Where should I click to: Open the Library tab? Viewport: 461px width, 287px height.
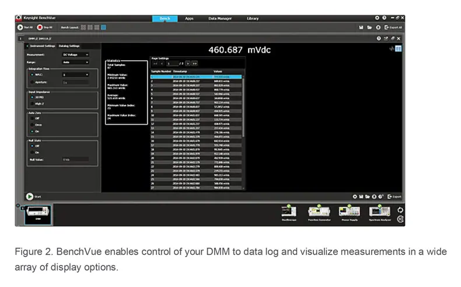pyautogui.click(x=253, y=19)
